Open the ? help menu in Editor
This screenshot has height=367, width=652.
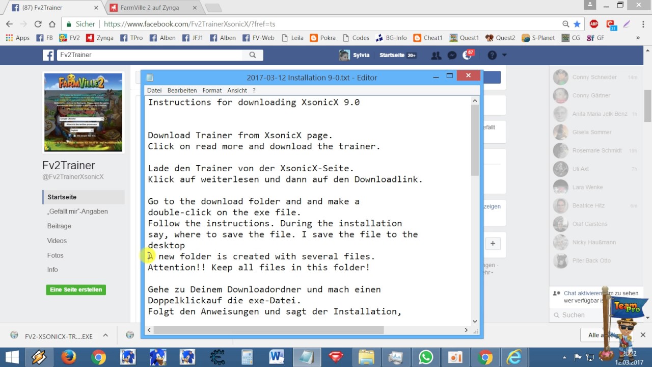tap(254, 90)
